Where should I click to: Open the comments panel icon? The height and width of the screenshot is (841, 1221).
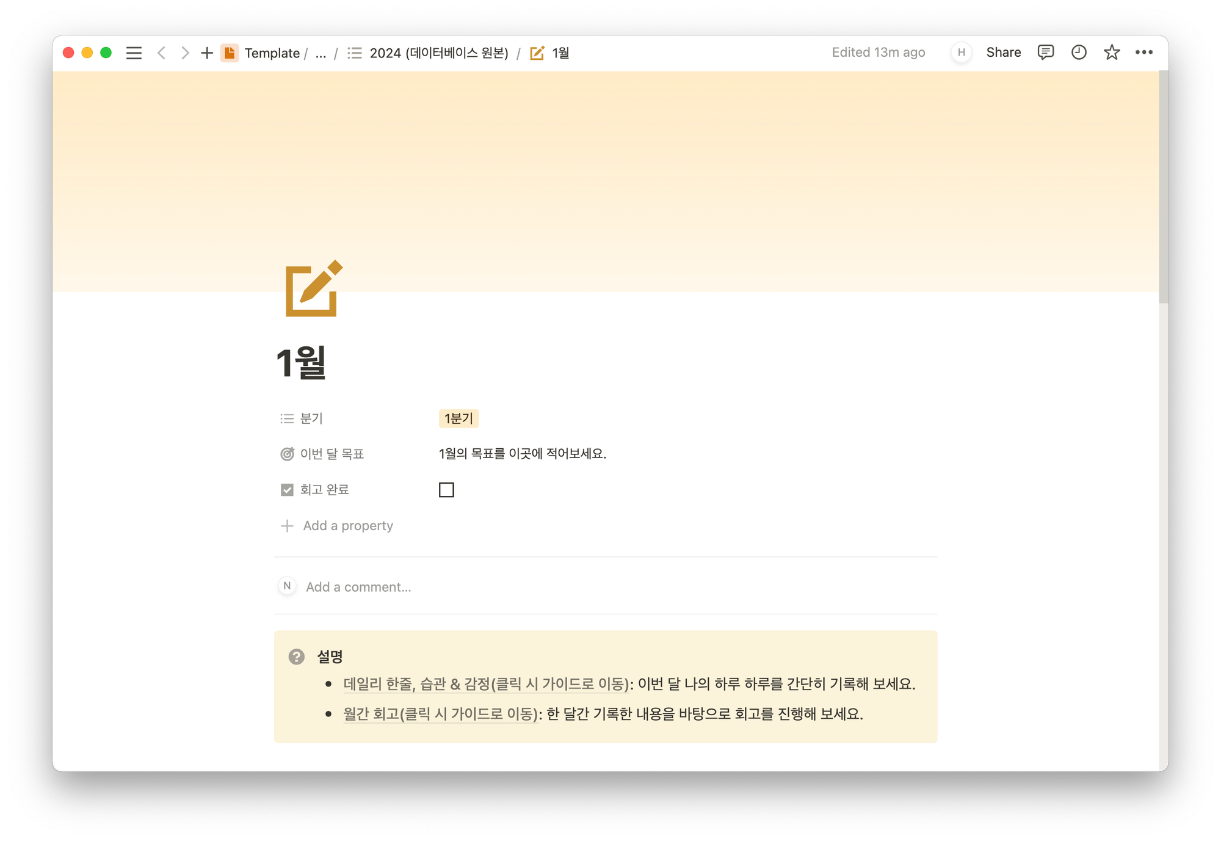click(1045, 53)
